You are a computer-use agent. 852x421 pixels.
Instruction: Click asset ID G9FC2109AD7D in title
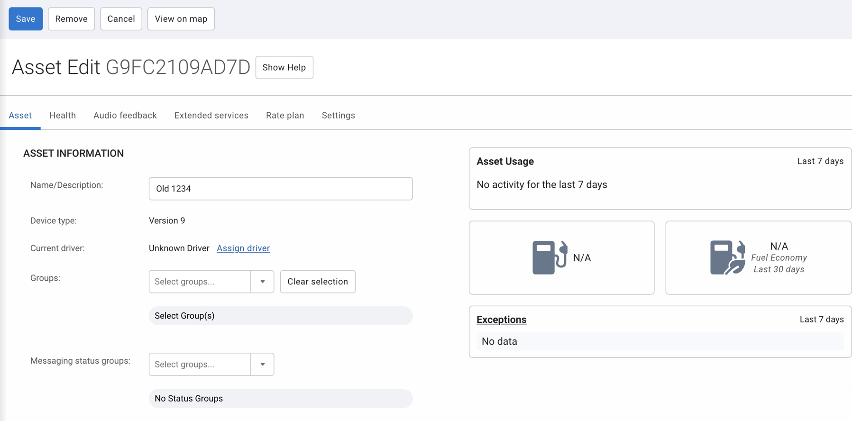click(x=178, y=67)
